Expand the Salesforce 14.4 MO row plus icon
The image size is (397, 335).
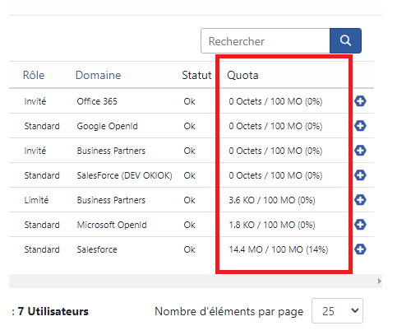point(360,249)
